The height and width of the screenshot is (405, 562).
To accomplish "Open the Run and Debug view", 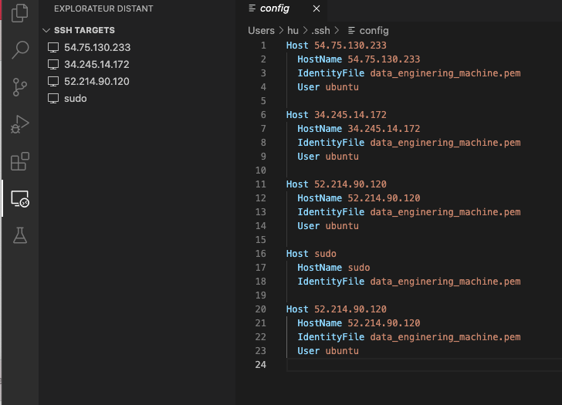I will coord(20,124).
